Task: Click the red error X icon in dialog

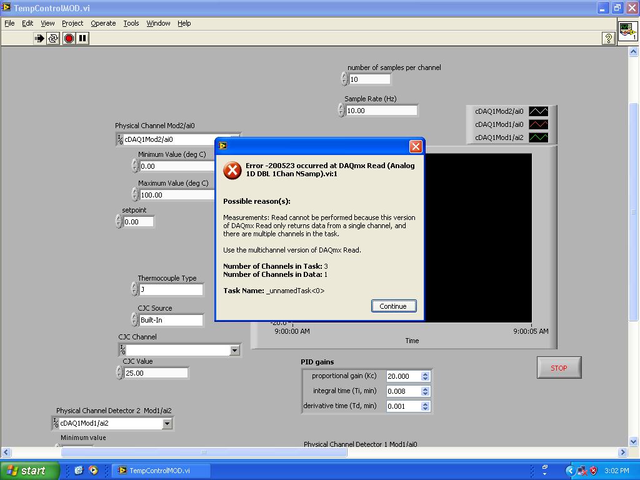Action: 232,170
